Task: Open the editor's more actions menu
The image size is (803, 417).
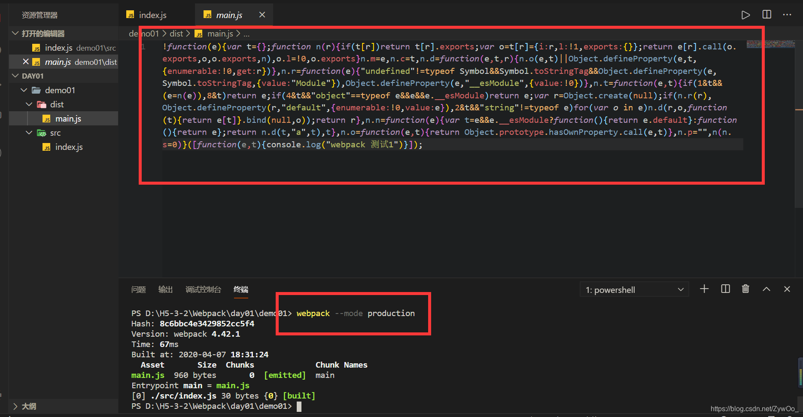Action: [x=787, y=15]
